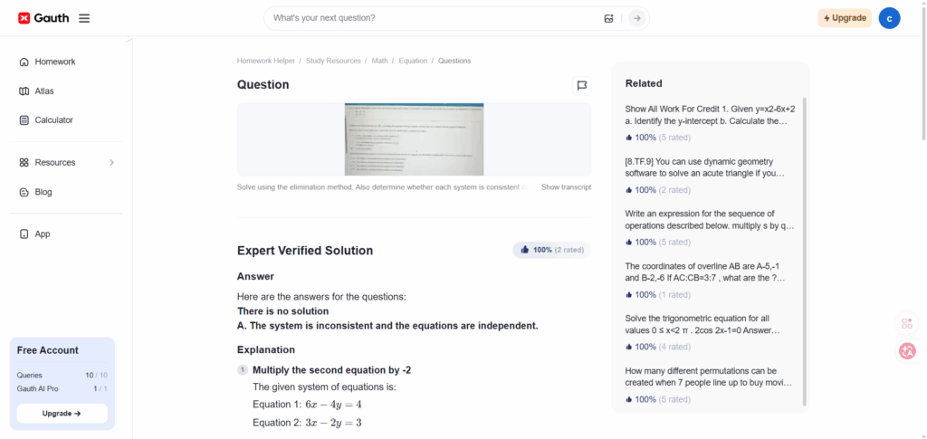Open related 'Write an expression for the sequence'
The width and height of the screenshot is (927, 439).
[x=710, y=220]
